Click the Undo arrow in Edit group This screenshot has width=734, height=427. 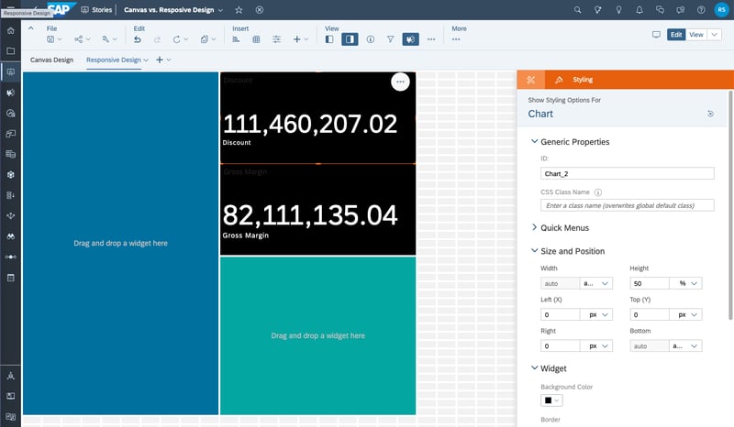137,39
